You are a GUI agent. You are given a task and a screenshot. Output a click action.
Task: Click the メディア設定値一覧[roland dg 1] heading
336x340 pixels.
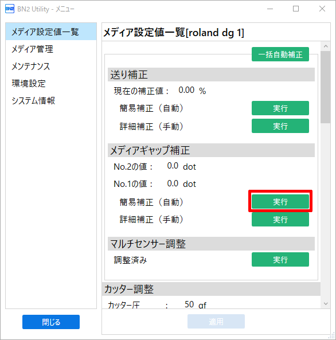coord(174,33)
